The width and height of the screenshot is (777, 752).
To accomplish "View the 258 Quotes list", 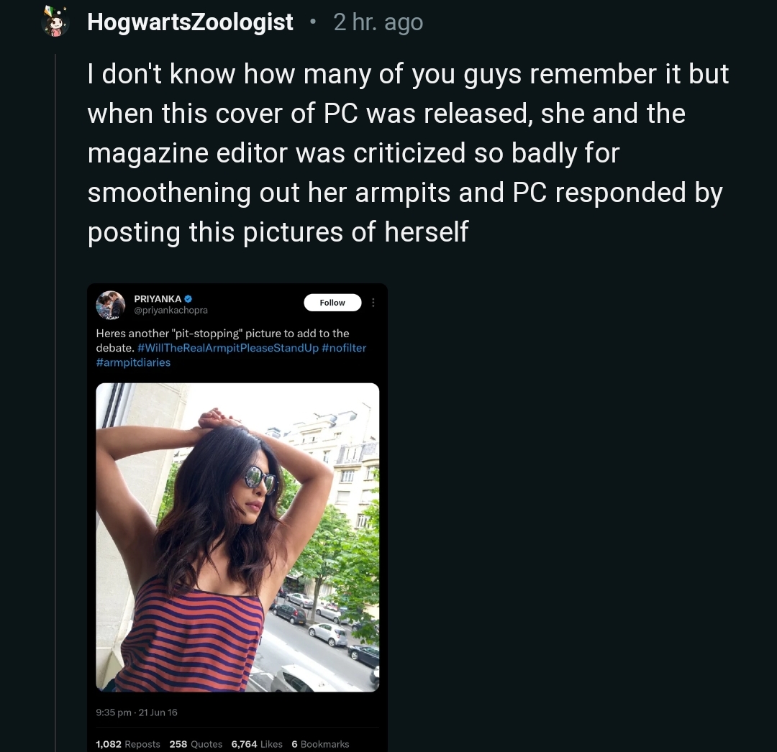I will [196, 744].
